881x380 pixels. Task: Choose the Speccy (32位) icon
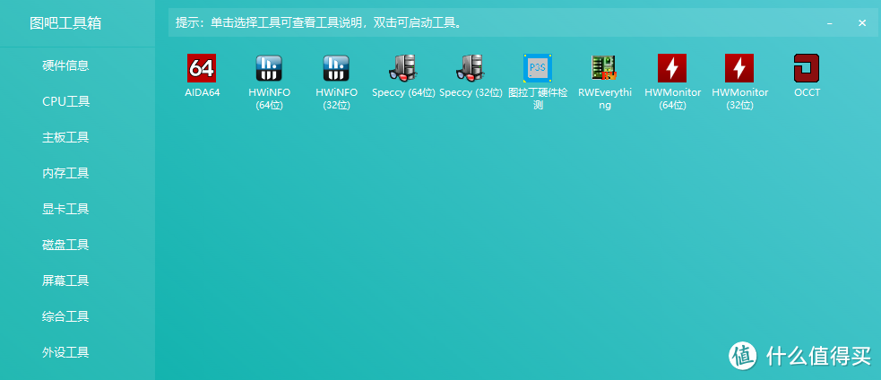[x=471, y=68]
